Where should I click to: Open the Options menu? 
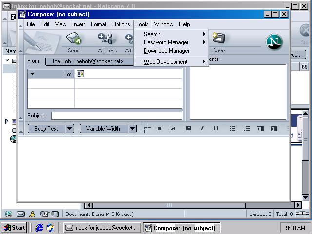pyautogui.click(x=121, y=24)
